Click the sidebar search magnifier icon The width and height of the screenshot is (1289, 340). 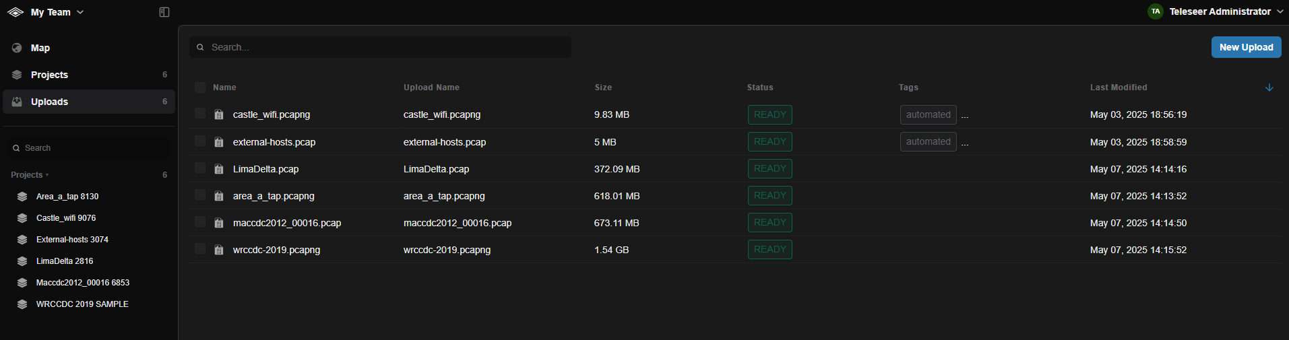[x=16, y=148]
